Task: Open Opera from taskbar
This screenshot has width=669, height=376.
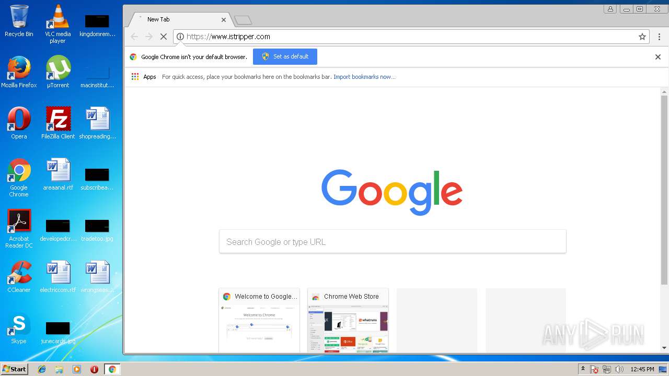Action: 94,369
